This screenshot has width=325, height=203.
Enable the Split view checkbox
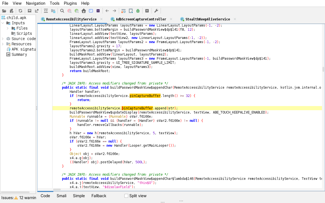click(126, 196)
